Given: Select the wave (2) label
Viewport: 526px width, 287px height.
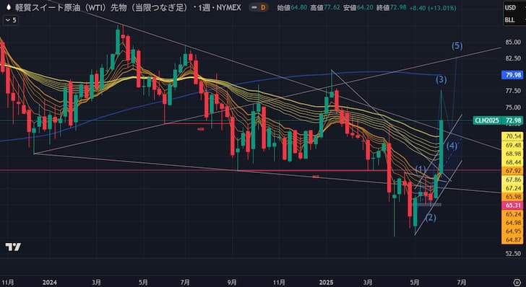Looking at the screenshot, I should (x=431, y=218).
